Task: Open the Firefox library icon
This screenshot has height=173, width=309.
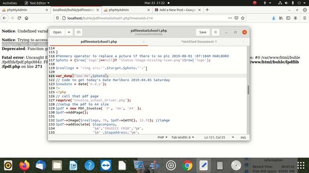Action: [281, 18]
